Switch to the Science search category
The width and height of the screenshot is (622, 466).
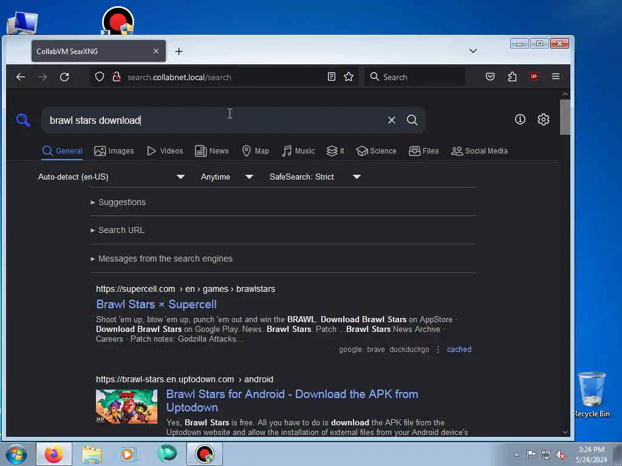376,151
